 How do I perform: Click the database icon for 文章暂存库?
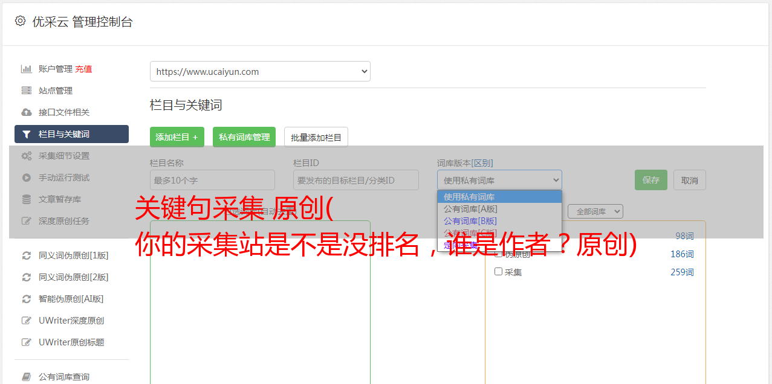[x=26, y=199]
